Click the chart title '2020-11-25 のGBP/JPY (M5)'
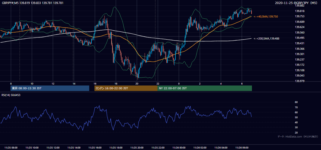This screenshot has height=150, width=321. [x=296, y=3]
